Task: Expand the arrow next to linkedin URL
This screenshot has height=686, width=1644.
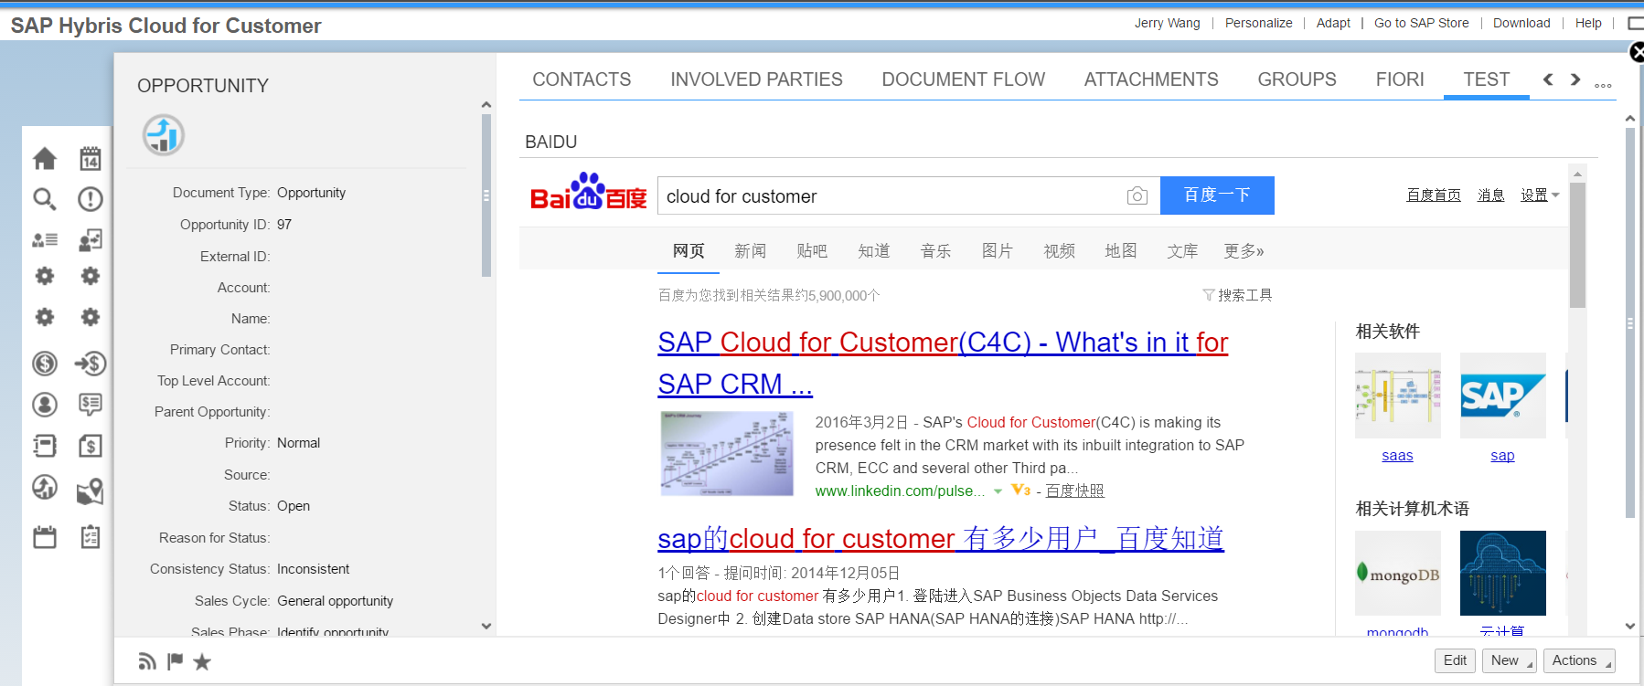Action: (x=998, y=491)
